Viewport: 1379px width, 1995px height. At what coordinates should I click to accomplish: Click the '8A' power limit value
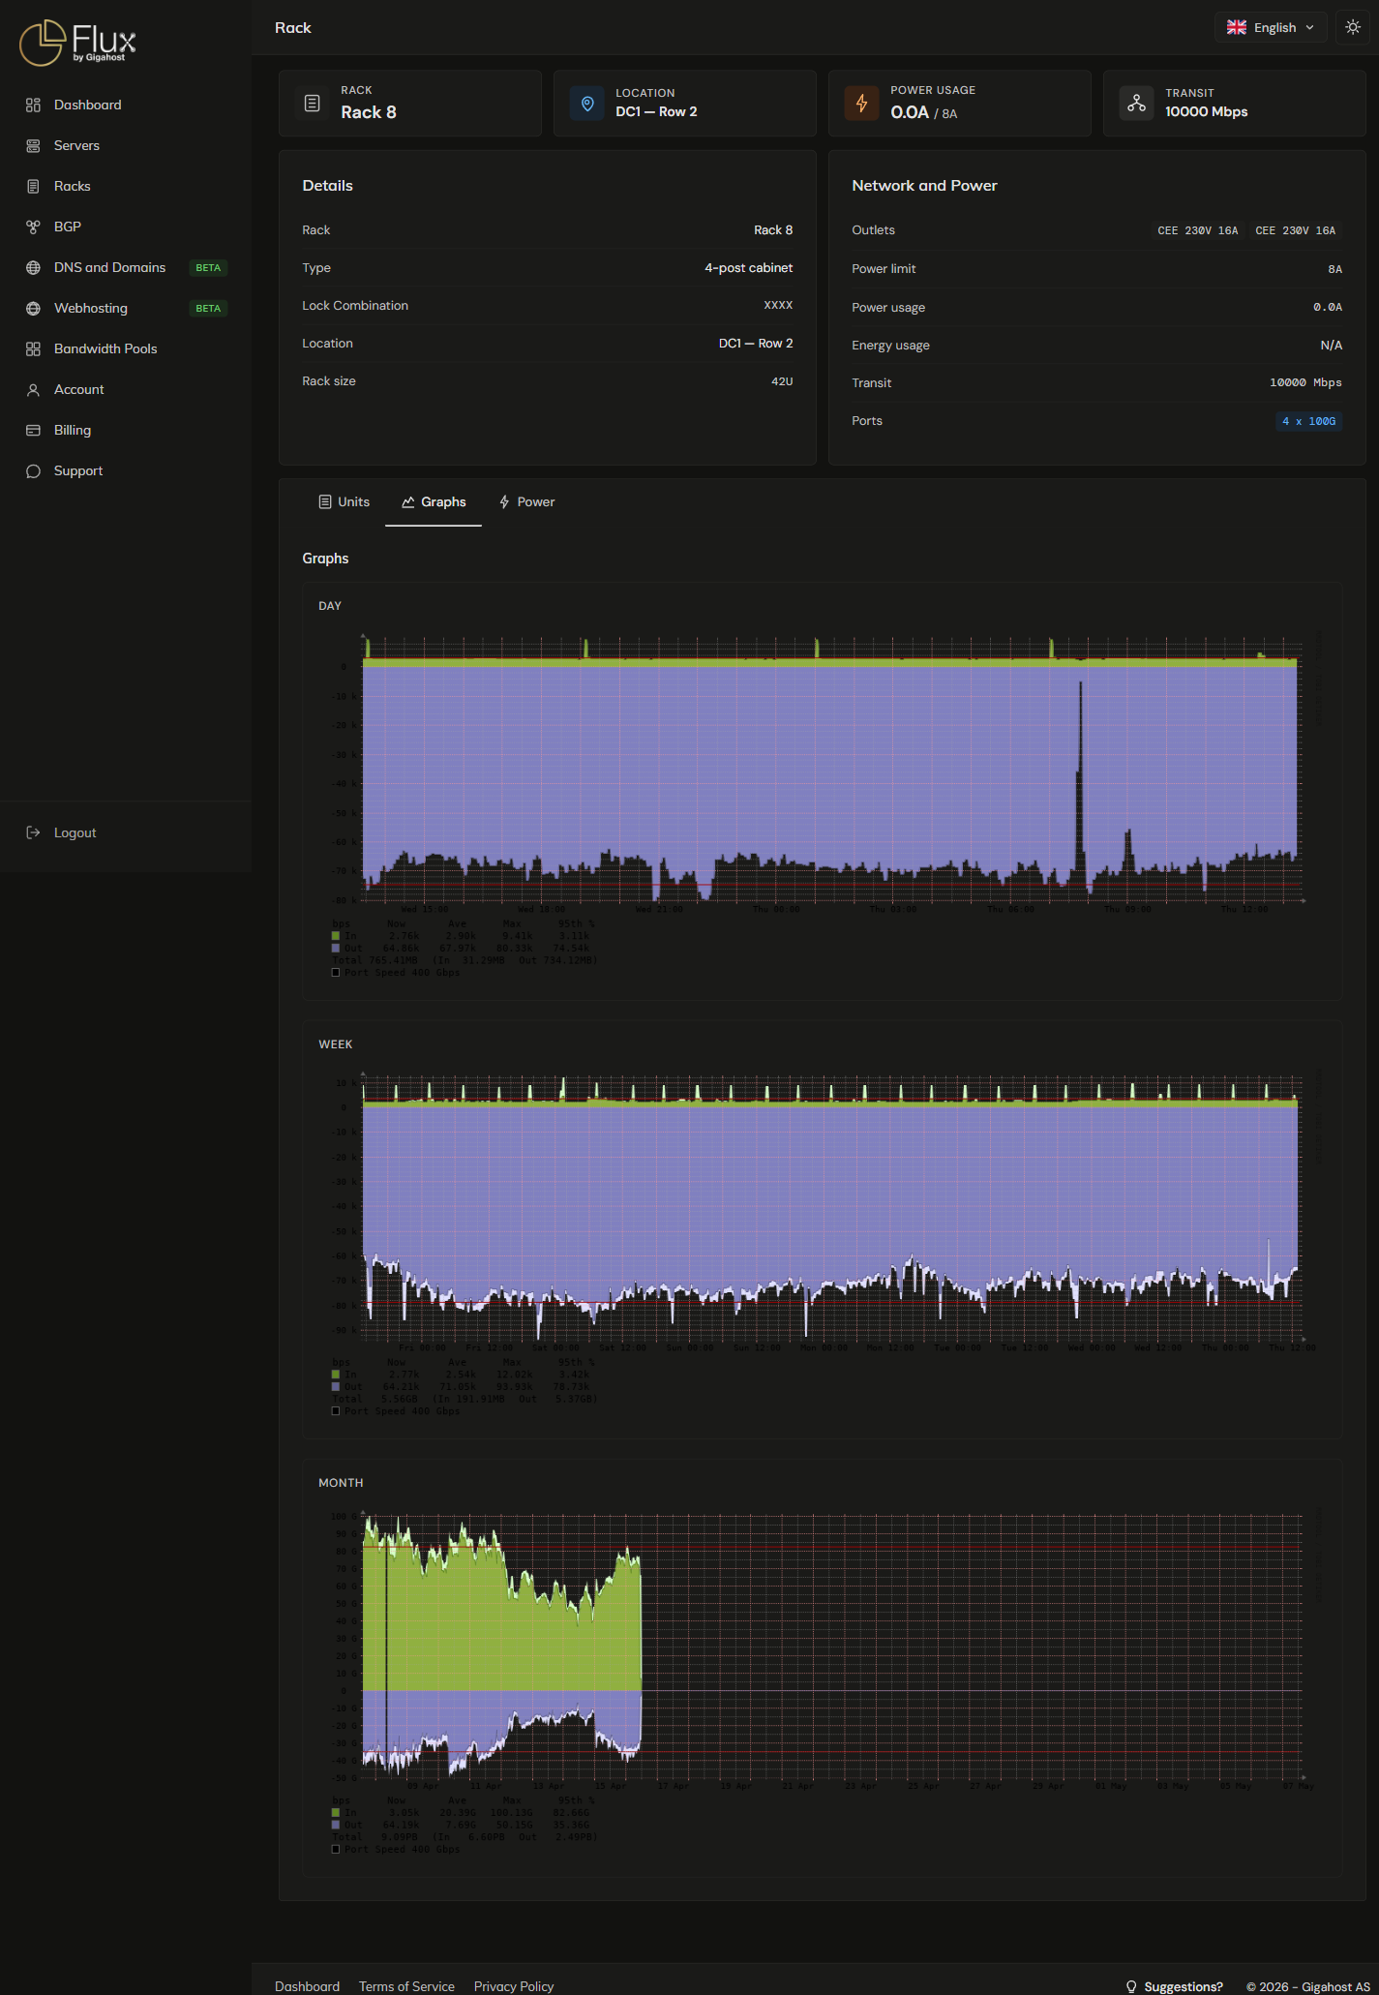[1335, 269]
